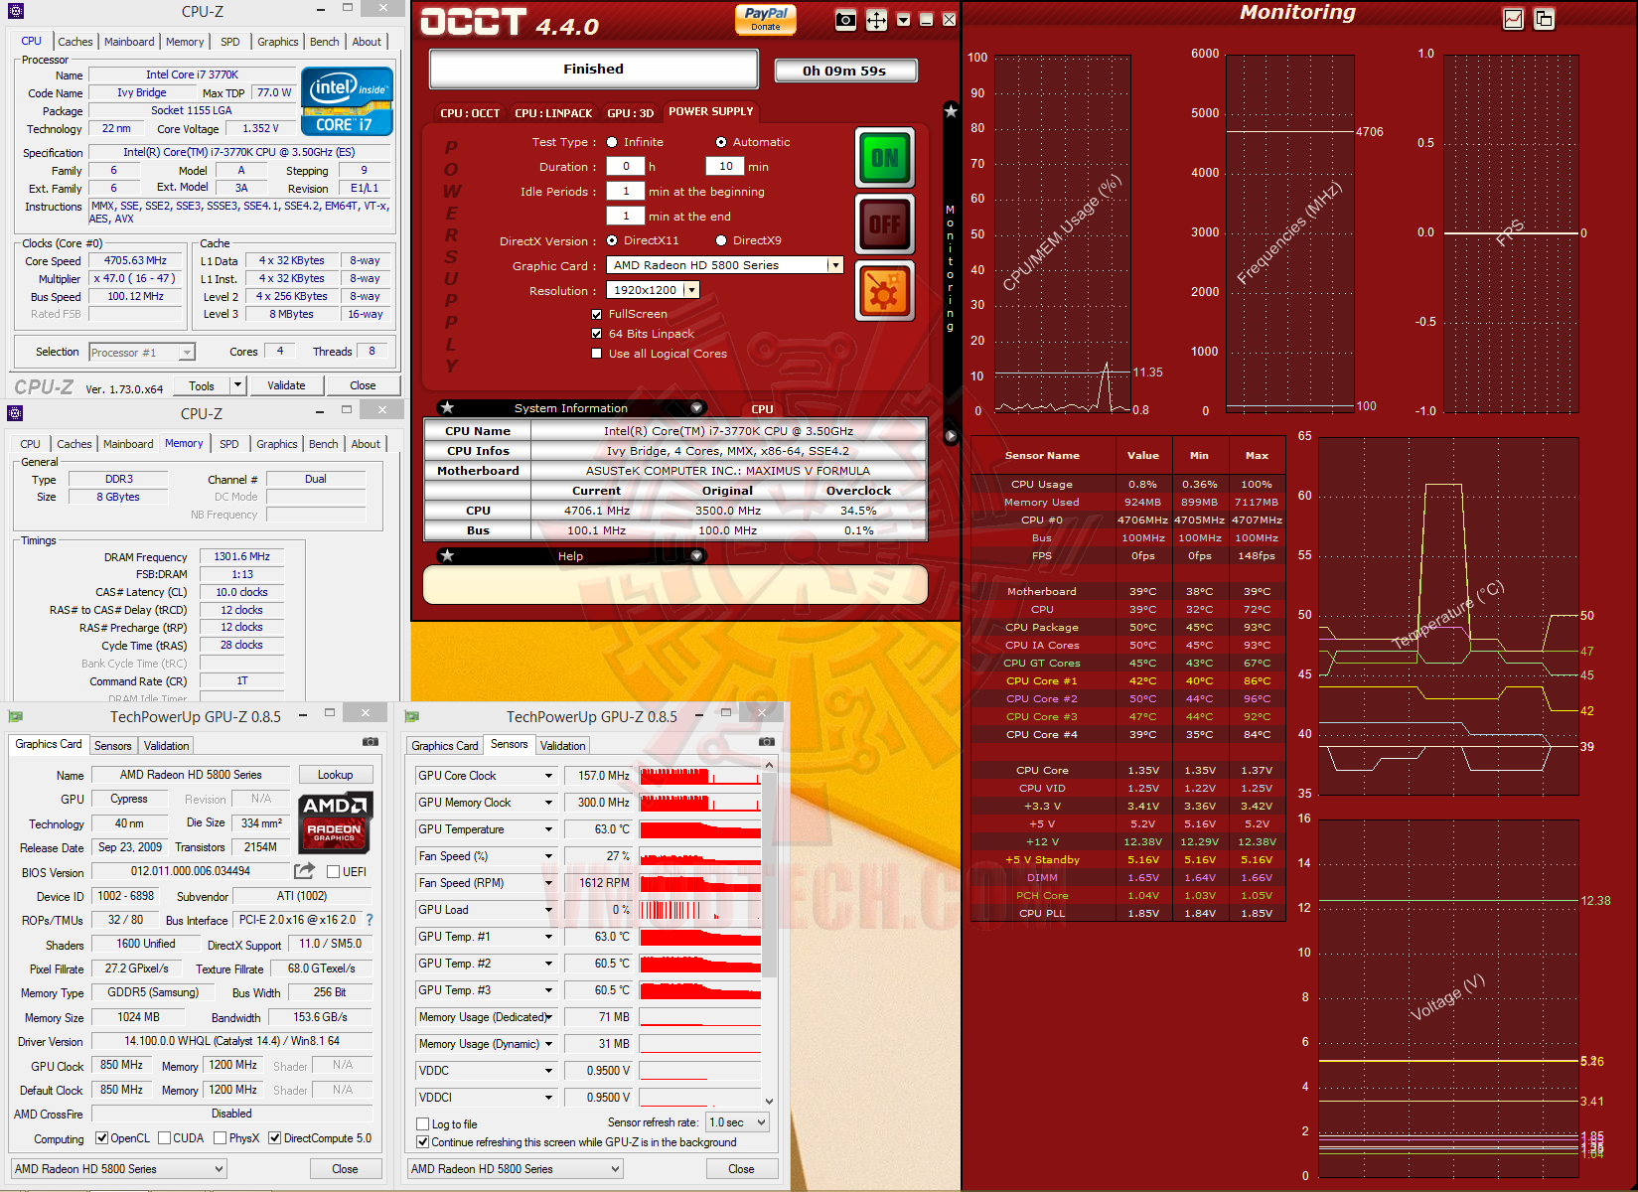Screen dimensions: 1638x1192
Task: Click the star icon beside System Information
Action: [447, 407]
